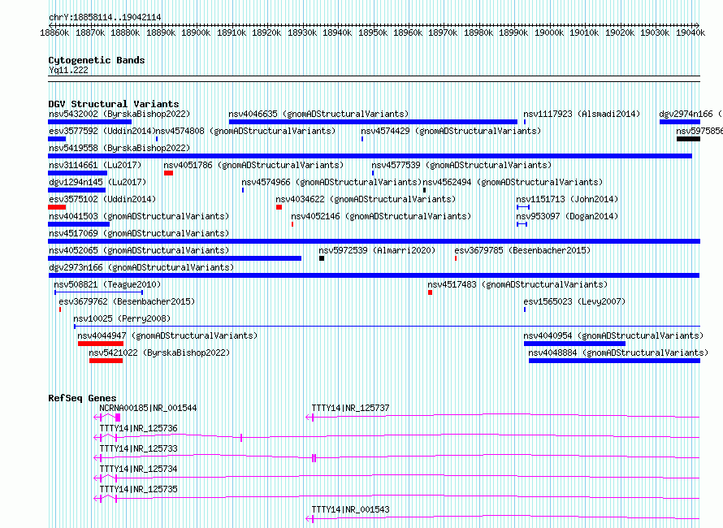Click the nsv5432002 (ByrskaBishop2022) variant label
This screenshot has width=723, height=528.
(119, 114)
